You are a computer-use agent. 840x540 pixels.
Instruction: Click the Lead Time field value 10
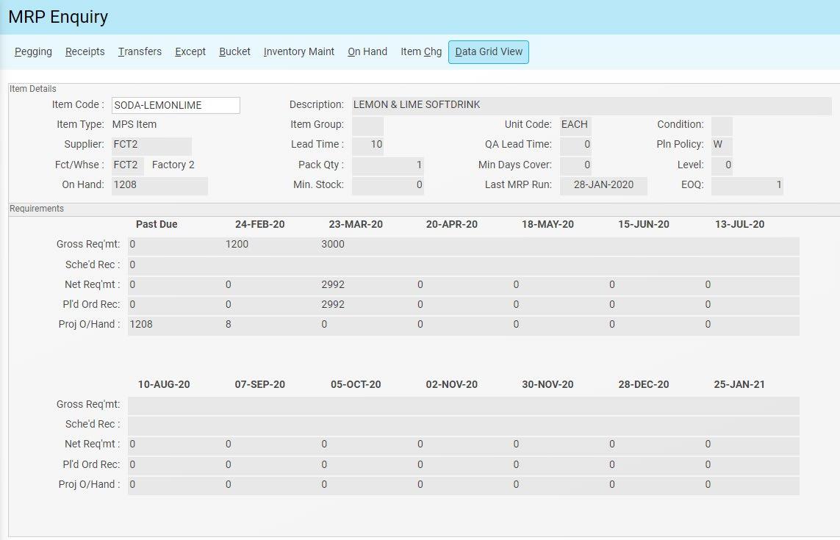coord(367,145)
